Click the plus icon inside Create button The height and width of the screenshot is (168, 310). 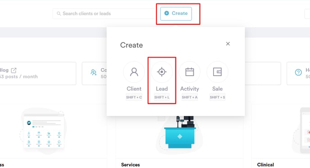(x=167, y=13)
